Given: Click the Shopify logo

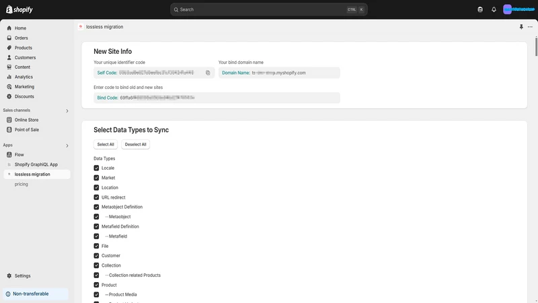Looking at the screenshot, I should pos(20,9).
